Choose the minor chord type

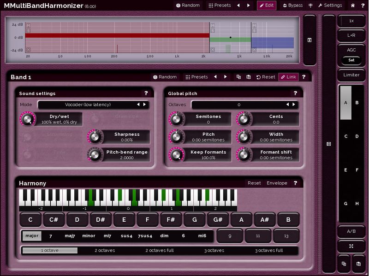[89, 236]
